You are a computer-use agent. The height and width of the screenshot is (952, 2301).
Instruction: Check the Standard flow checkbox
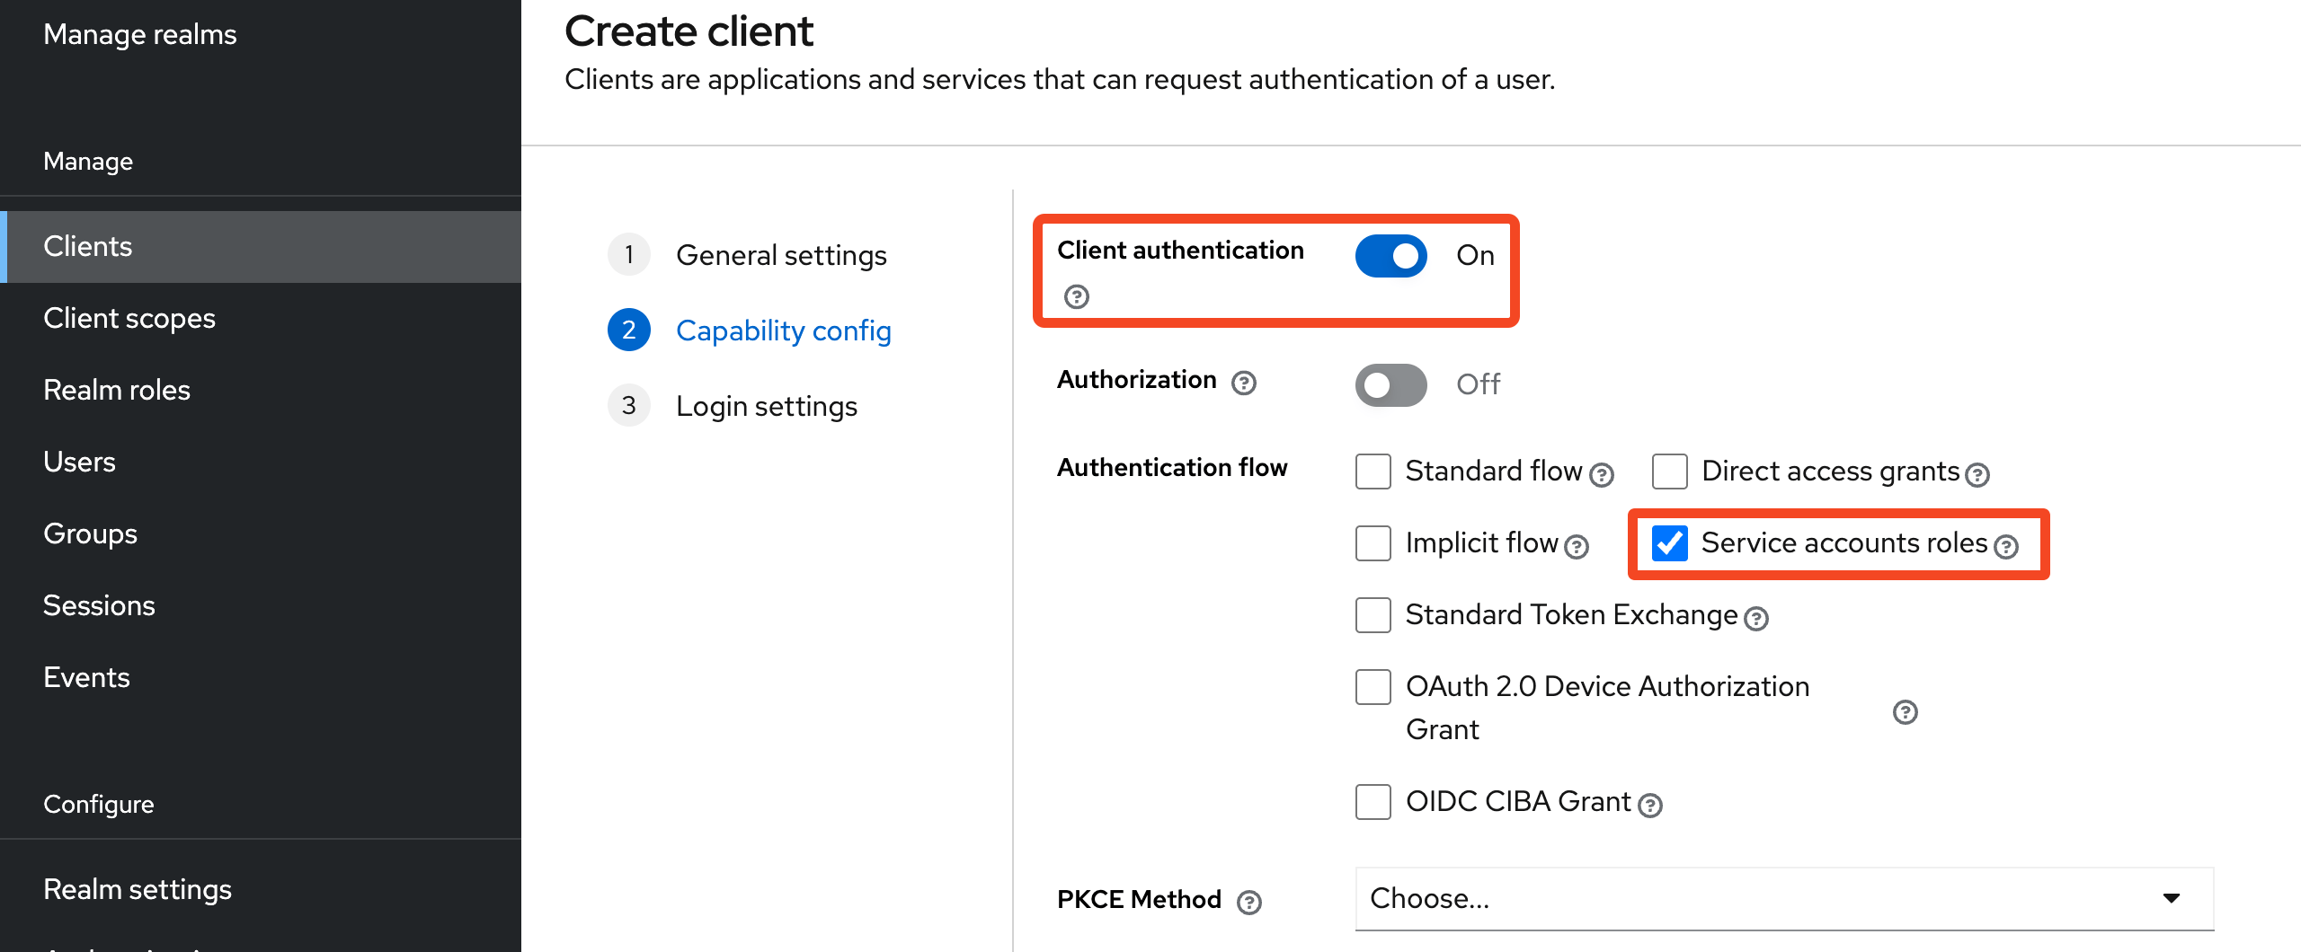pos(1373,472)
